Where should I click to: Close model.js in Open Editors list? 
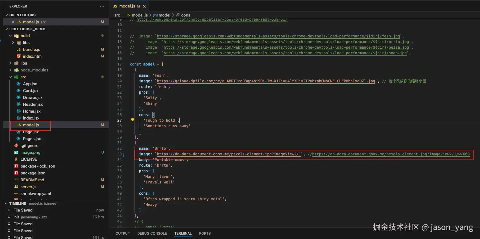[x=13, y=22]
